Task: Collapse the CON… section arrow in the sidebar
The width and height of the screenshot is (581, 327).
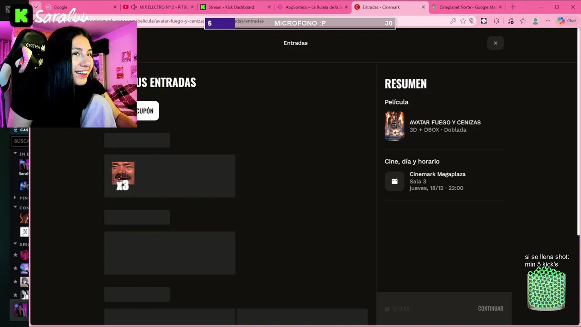Action: [15, 207]
